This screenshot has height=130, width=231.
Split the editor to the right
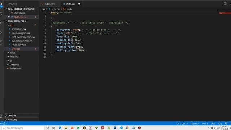coord(225,4)
